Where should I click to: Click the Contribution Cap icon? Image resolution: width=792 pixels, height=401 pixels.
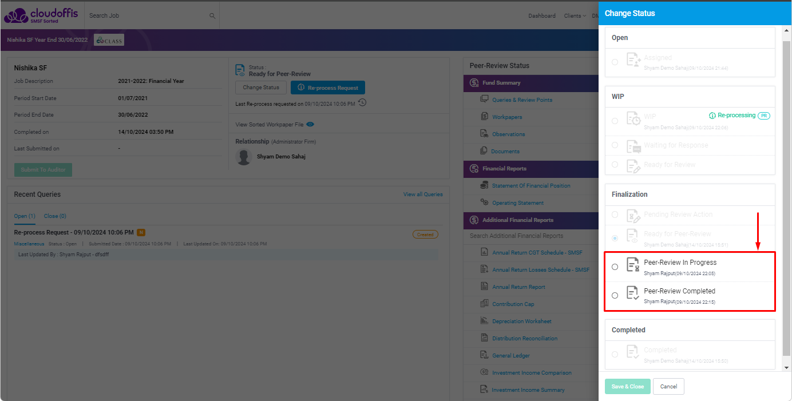(484, 304)
